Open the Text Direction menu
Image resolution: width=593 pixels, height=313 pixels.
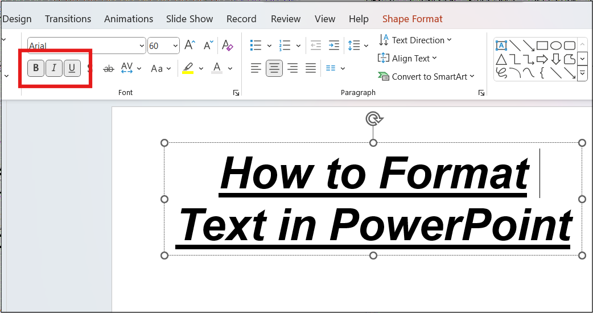(415, 40)
